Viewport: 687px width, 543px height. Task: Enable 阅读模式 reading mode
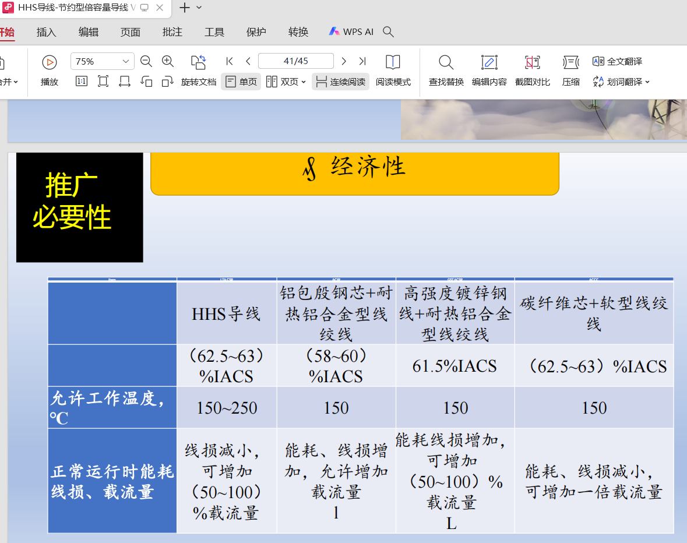point(393,62)
